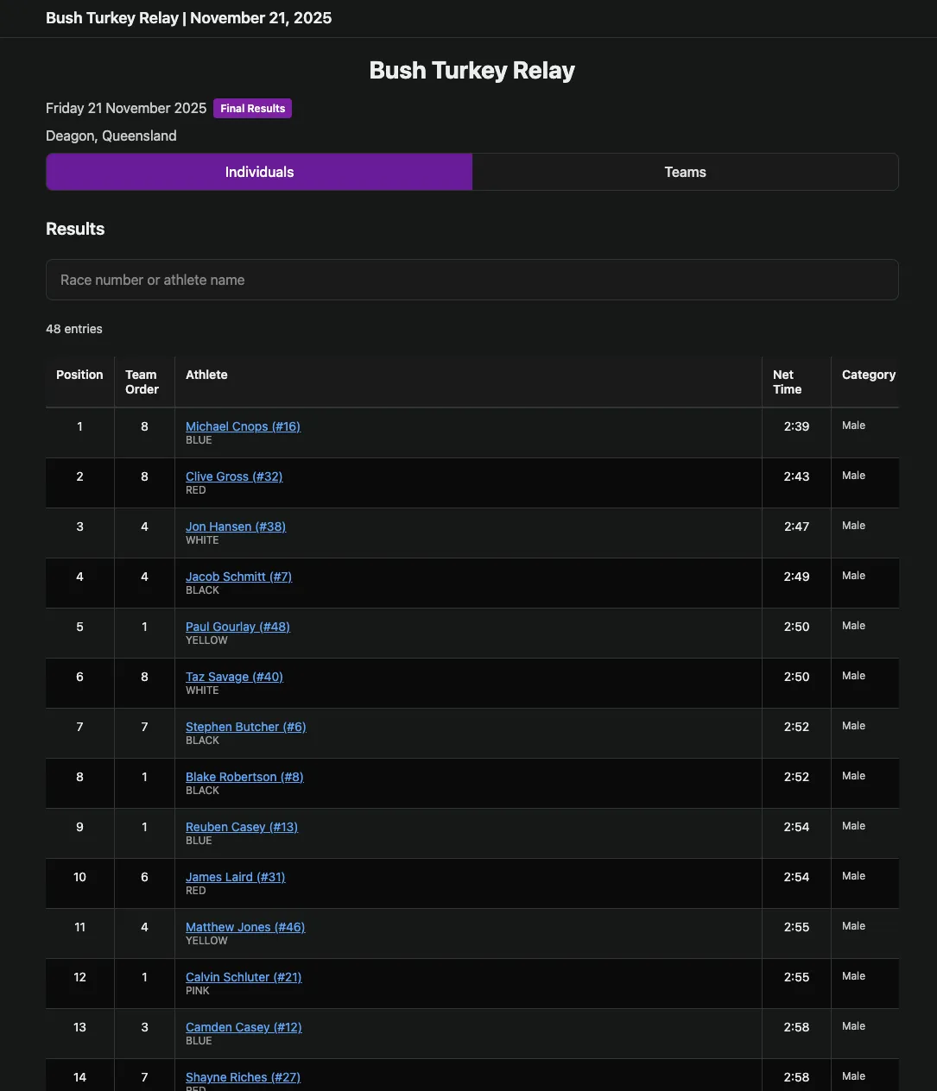This screenshot has height=1091, width=937.
Task: Click the Final Results badge
Action: (x=252, y=108)
